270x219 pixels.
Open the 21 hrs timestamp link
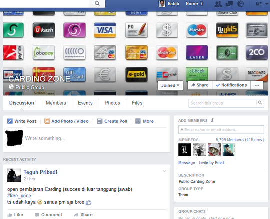pos(29,179)
